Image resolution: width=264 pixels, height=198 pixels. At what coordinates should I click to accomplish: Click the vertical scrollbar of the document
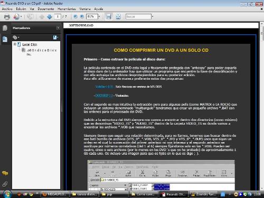(261, 106)
